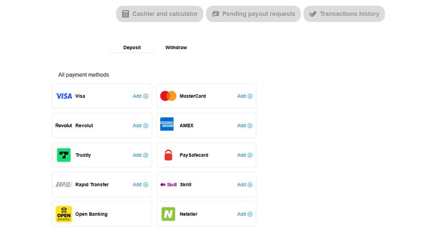Click the green Neteller logo icon
Screen dimensions: 427x231
(168, 214)
